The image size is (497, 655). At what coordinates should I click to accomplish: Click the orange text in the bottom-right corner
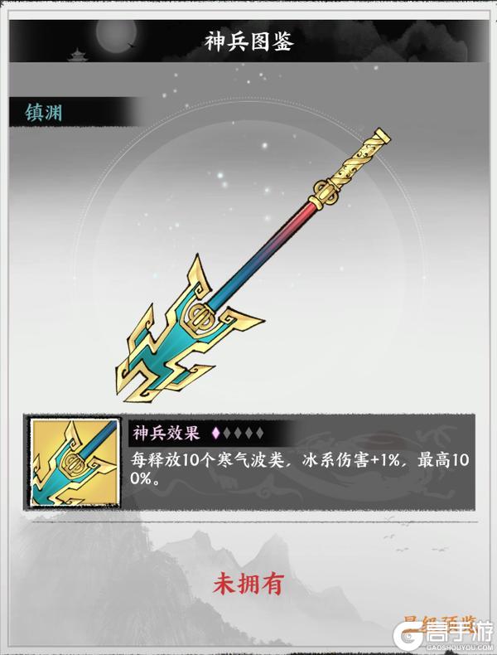click(x=440, y=623)
